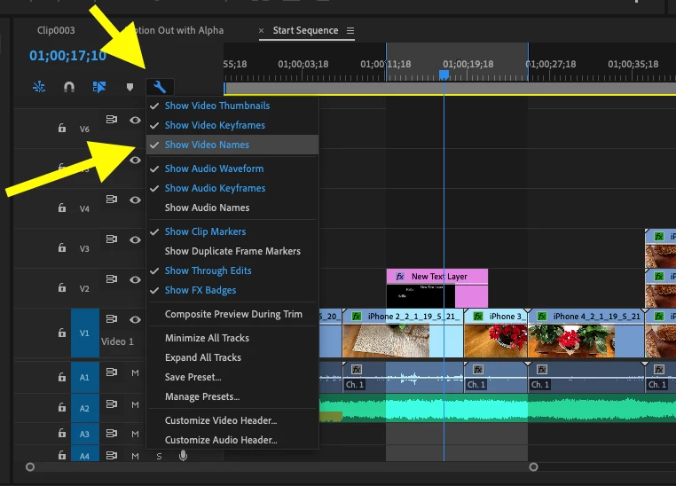
Task: Lock track A2 with padlock icon
Action: [x=62, y=407]
